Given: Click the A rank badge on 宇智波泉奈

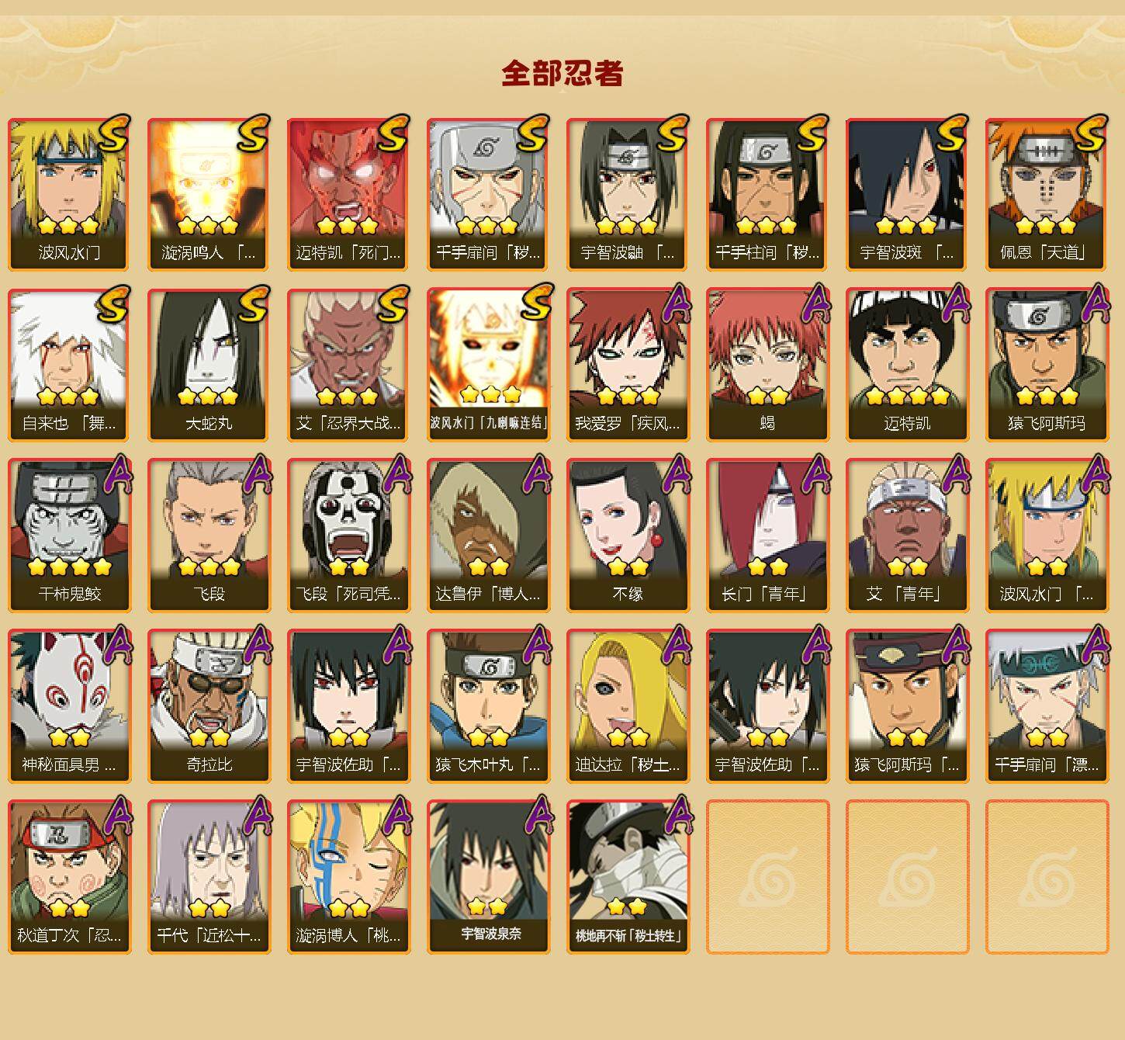Looking at the screenshot, I should (538, 815).
